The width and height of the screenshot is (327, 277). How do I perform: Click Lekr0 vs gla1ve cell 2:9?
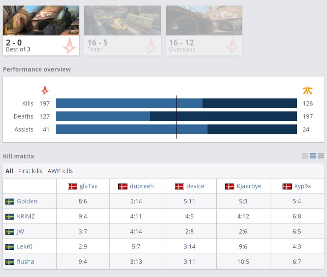click(x=83, y=246)
